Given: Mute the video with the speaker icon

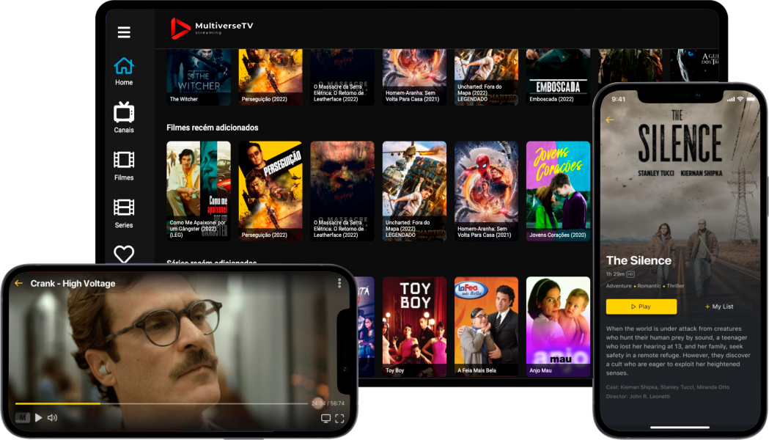Looking at the screenshot, I should pyautogui.click(x=53, y=418).
